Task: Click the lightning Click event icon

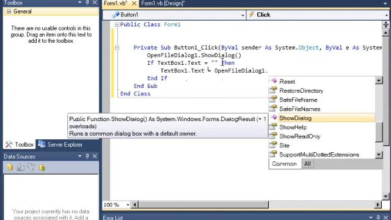Action: [252, 15]
